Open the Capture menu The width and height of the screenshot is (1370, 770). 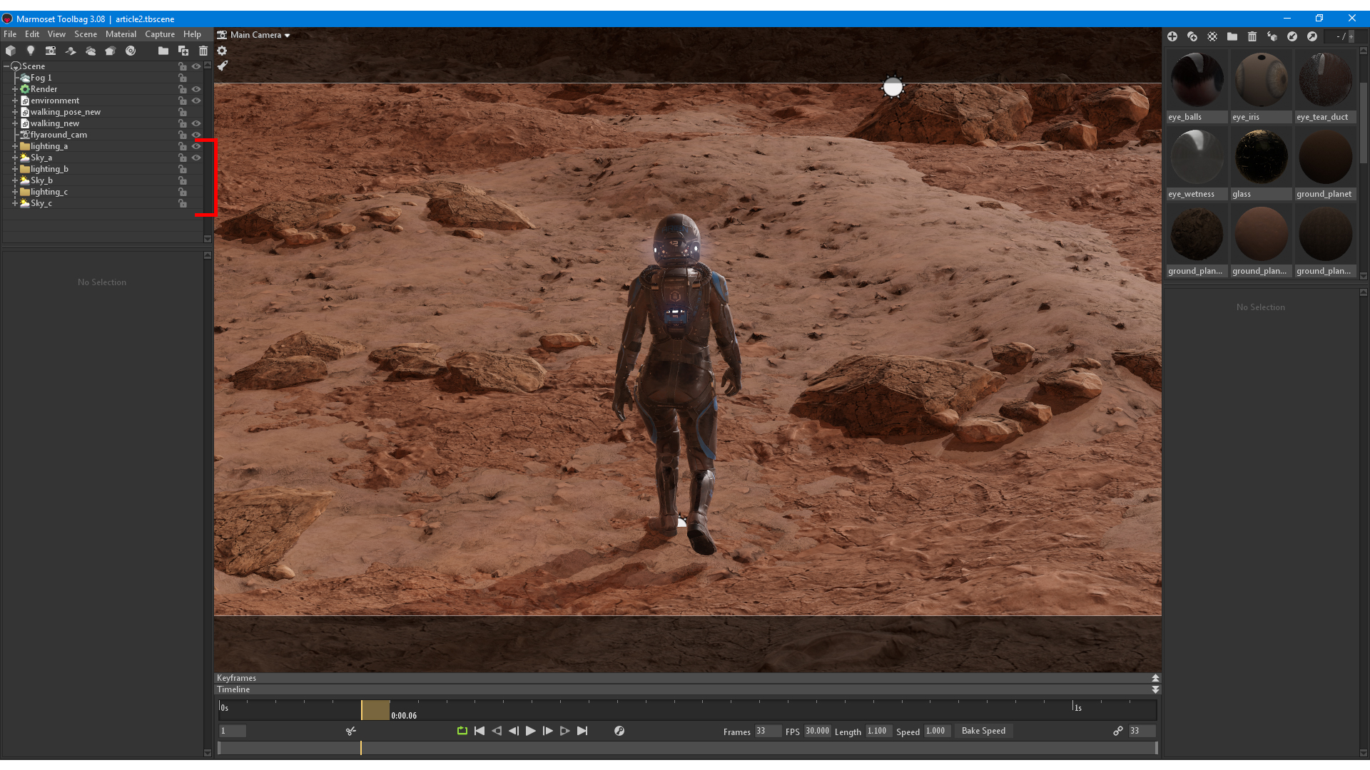tap(160, 34)
